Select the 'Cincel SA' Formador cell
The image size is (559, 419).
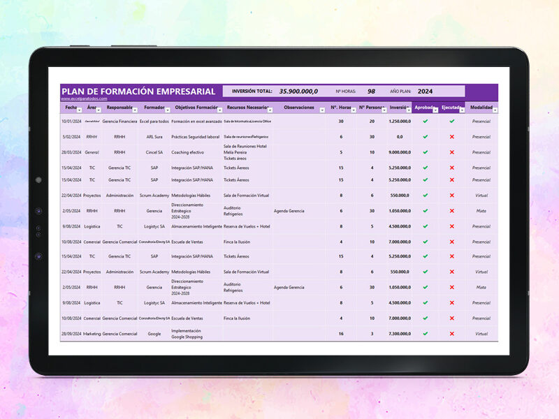[154, 152]
